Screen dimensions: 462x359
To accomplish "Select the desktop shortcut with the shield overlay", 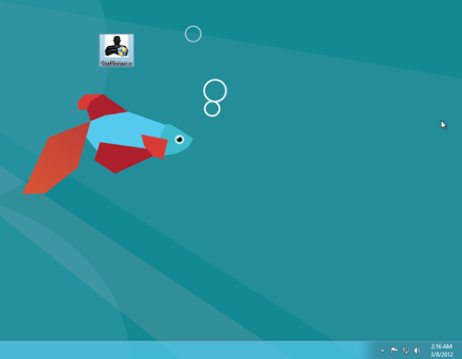I will [x=116, y=50].
